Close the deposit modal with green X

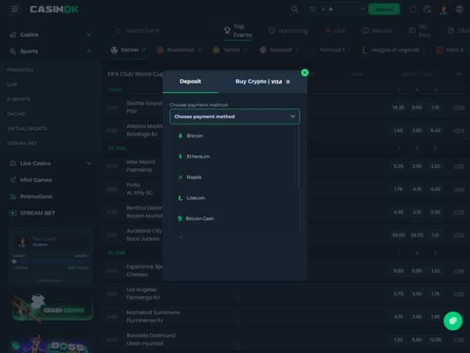305,73
